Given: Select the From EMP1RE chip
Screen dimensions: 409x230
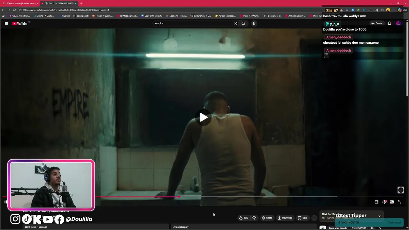Looking at the screenshot, I should [x=359, y=228].
